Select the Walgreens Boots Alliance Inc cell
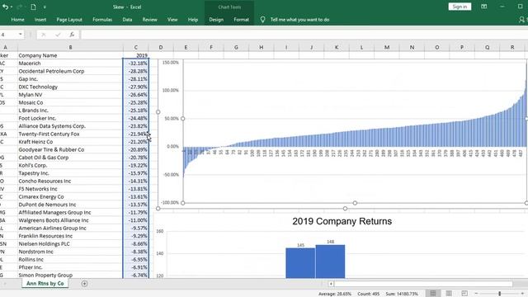528x297 pixels. pos(70,220)
